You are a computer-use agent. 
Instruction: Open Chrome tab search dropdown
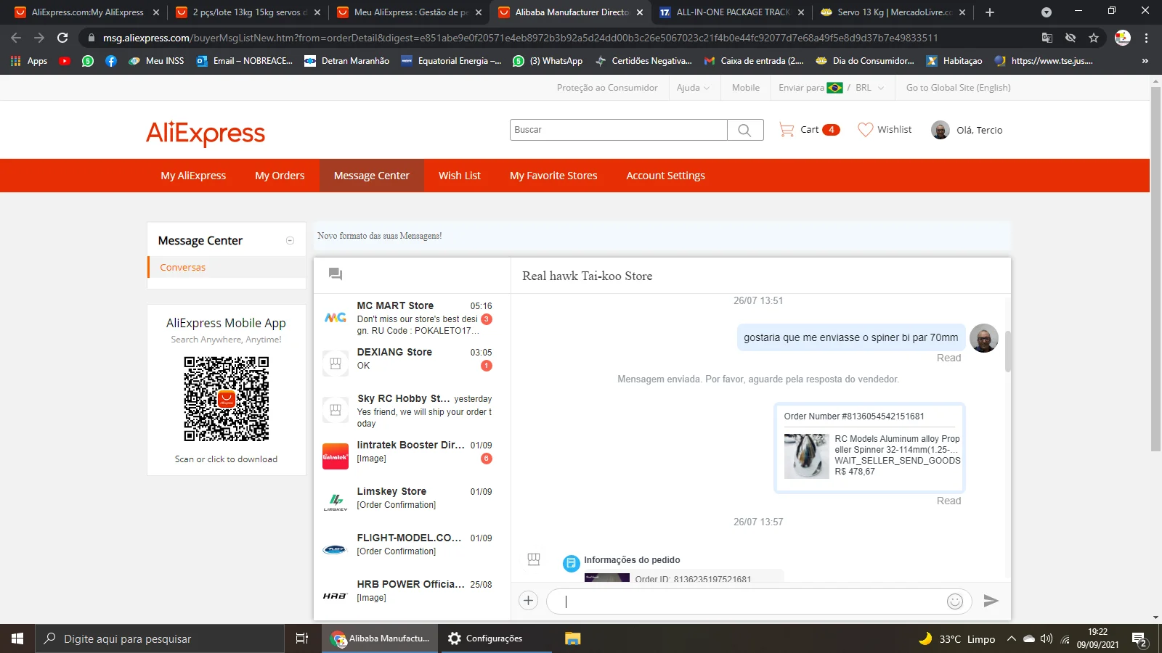click(1047, 12)
